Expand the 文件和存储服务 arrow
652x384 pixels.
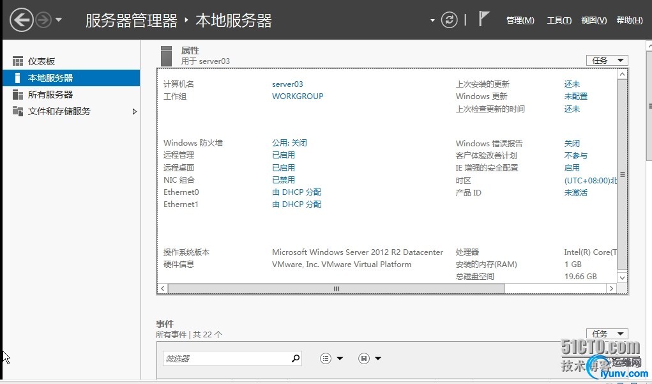point(134,112)
